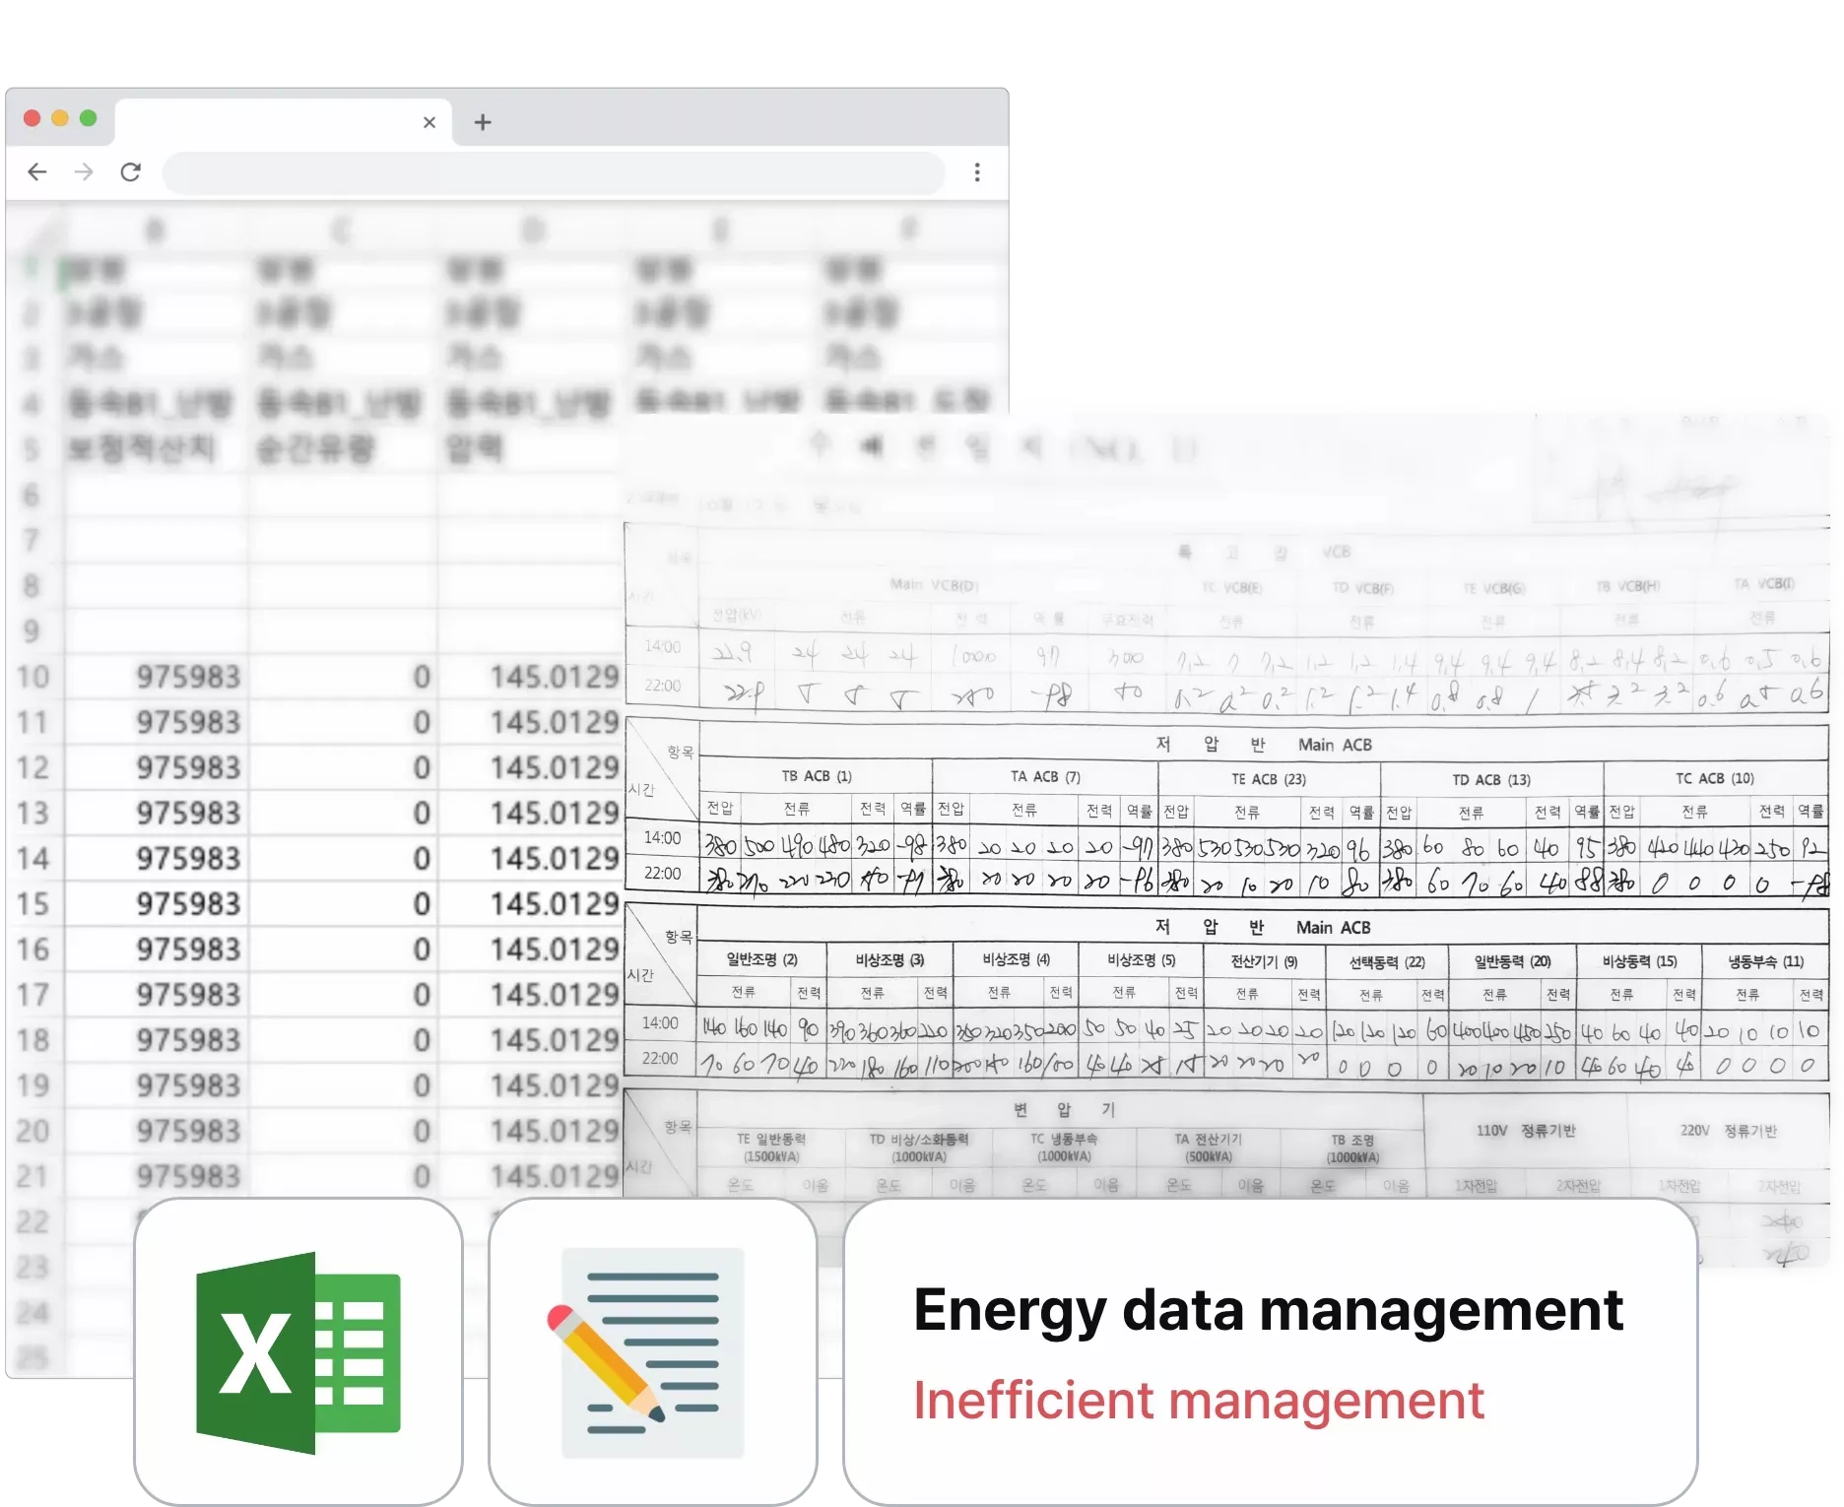Image resolution: width=1844 pixels, height=1507 pixels.
Task: Click the browser forward arrow
Action: click(84, 172)
